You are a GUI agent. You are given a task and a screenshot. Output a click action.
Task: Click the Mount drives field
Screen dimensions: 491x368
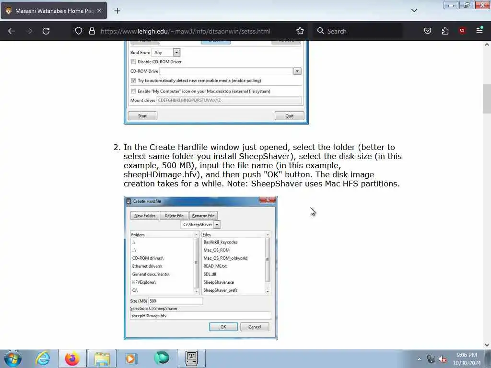pyautogui.click(x=229, y=101)
